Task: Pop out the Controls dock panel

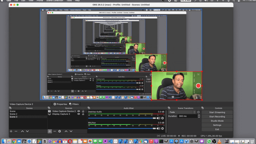Action: [203, 108]
